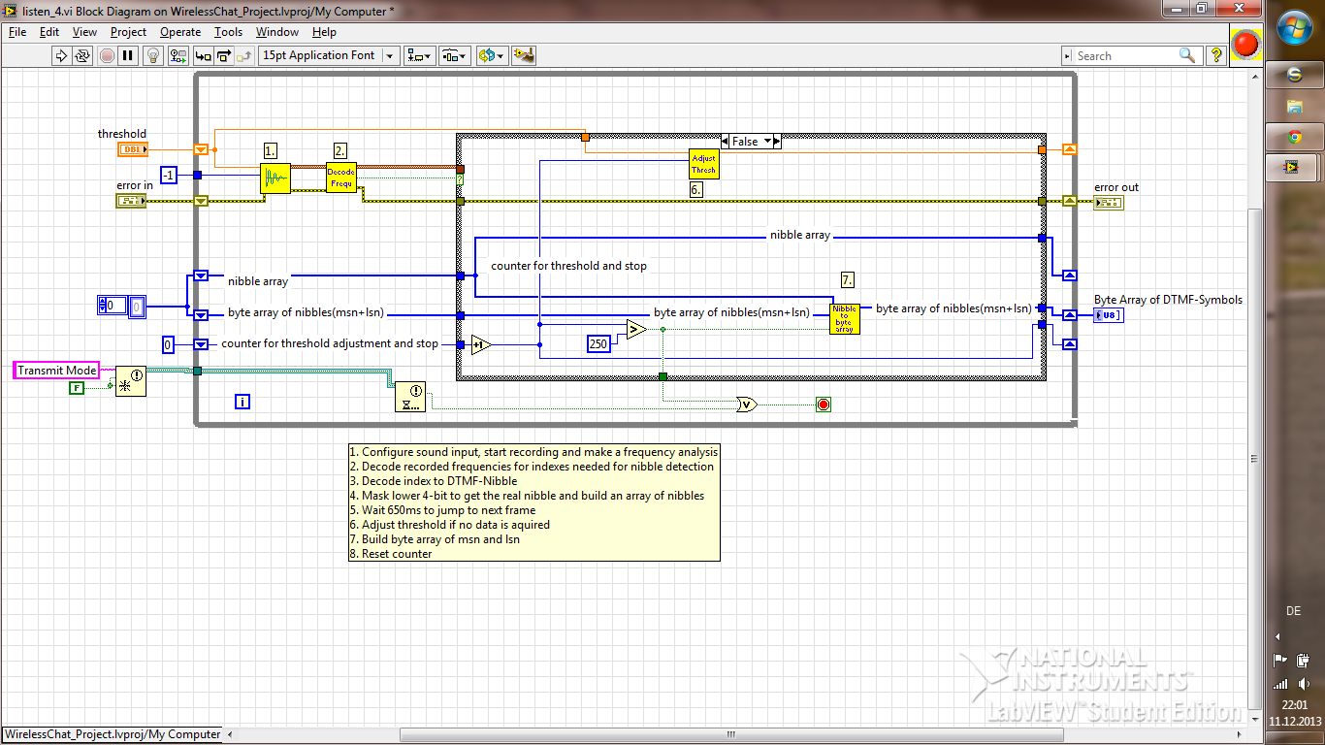This screenshot has height=745, width=1325.
Task: Click the loop stop condition terminal
Action: 824,405
